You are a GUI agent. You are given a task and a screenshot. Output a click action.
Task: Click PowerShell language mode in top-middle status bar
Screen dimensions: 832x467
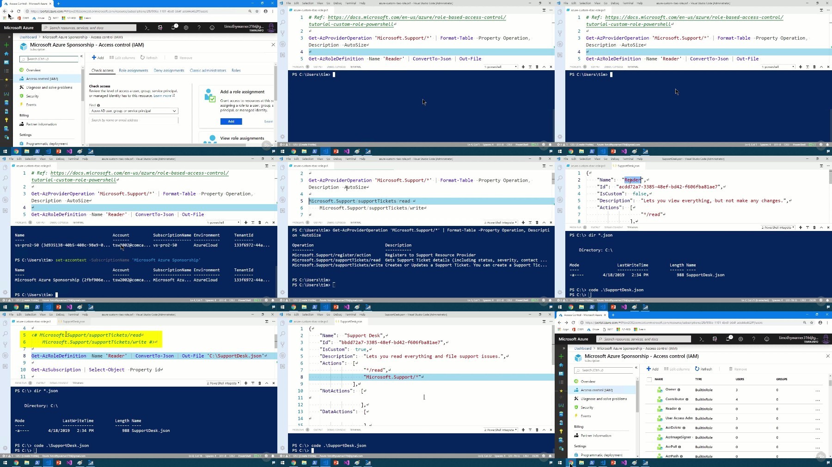click(x=521, y=145)
